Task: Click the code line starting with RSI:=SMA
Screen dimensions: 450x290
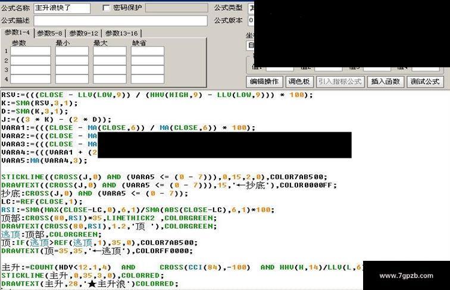Action: coord(137,210)
